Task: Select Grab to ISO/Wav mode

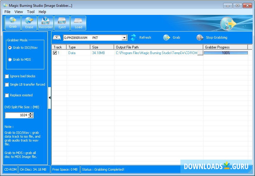Action: pos(10,48)
